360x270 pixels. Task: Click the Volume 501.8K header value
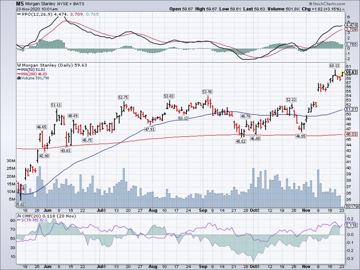click(x=284, y=9)
